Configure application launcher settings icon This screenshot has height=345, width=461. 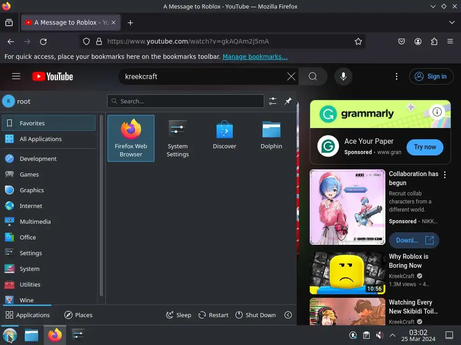(x=273, y=101)
